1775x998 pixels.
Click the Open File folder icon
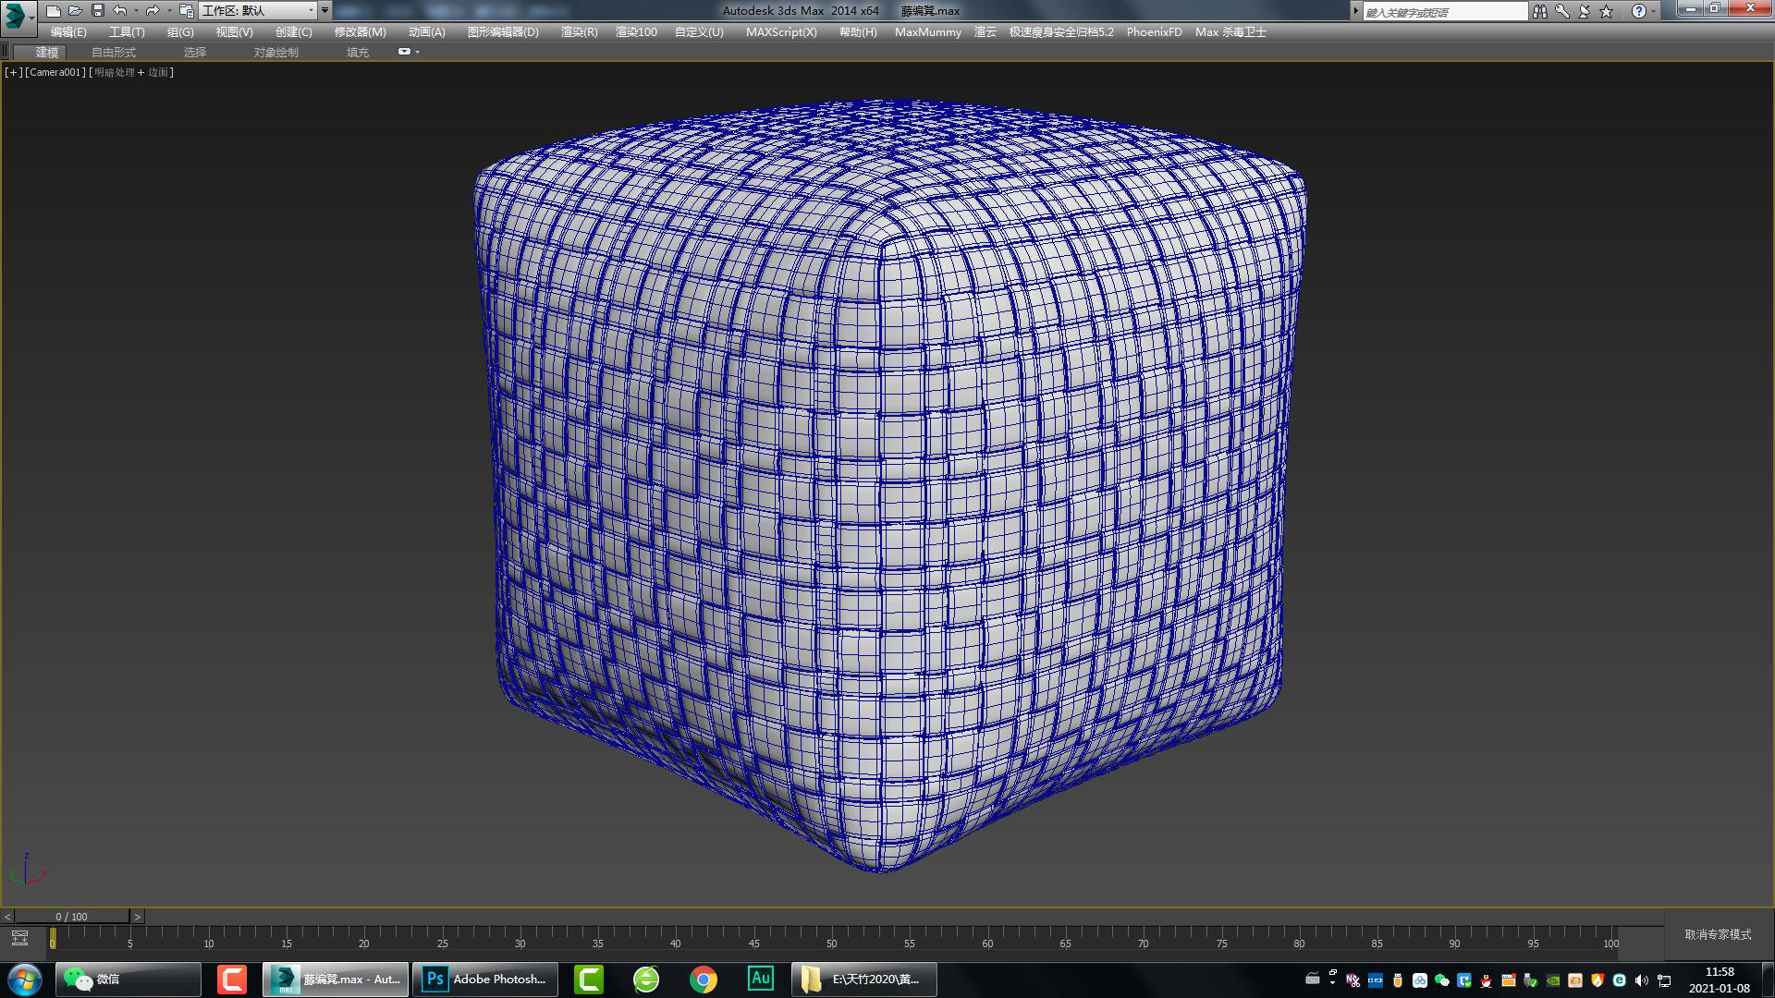pyautogui.click(x=75, y=11)
